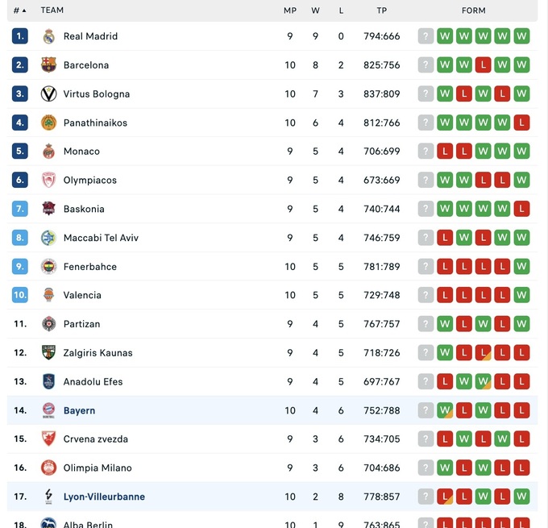548x528 pixels.
Task: Click the Panathinaikos green clover crest
Action: pos(48,123)
